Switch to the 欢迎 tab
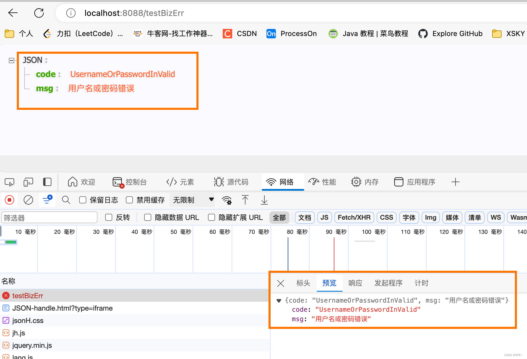This screenshot has height=359, width=527. tap(82, 182)
